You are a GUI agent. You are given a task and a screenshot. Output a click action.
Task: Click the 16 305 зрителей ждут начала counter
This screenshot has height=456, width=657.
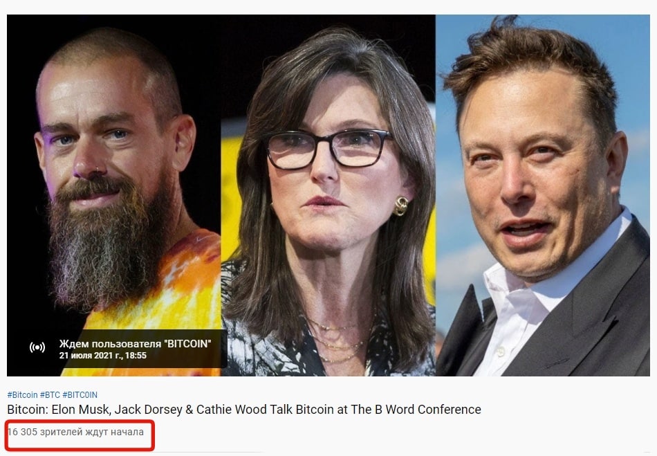[75, 432]
